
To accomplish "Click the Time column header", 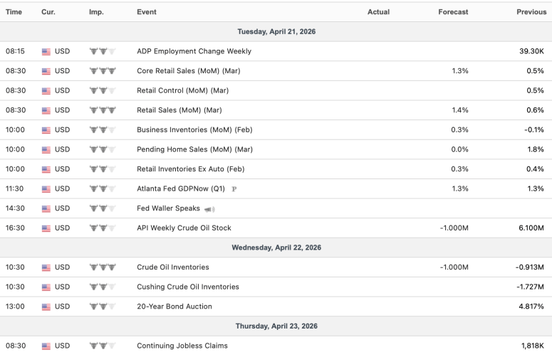I will click(x=14, y=12).
